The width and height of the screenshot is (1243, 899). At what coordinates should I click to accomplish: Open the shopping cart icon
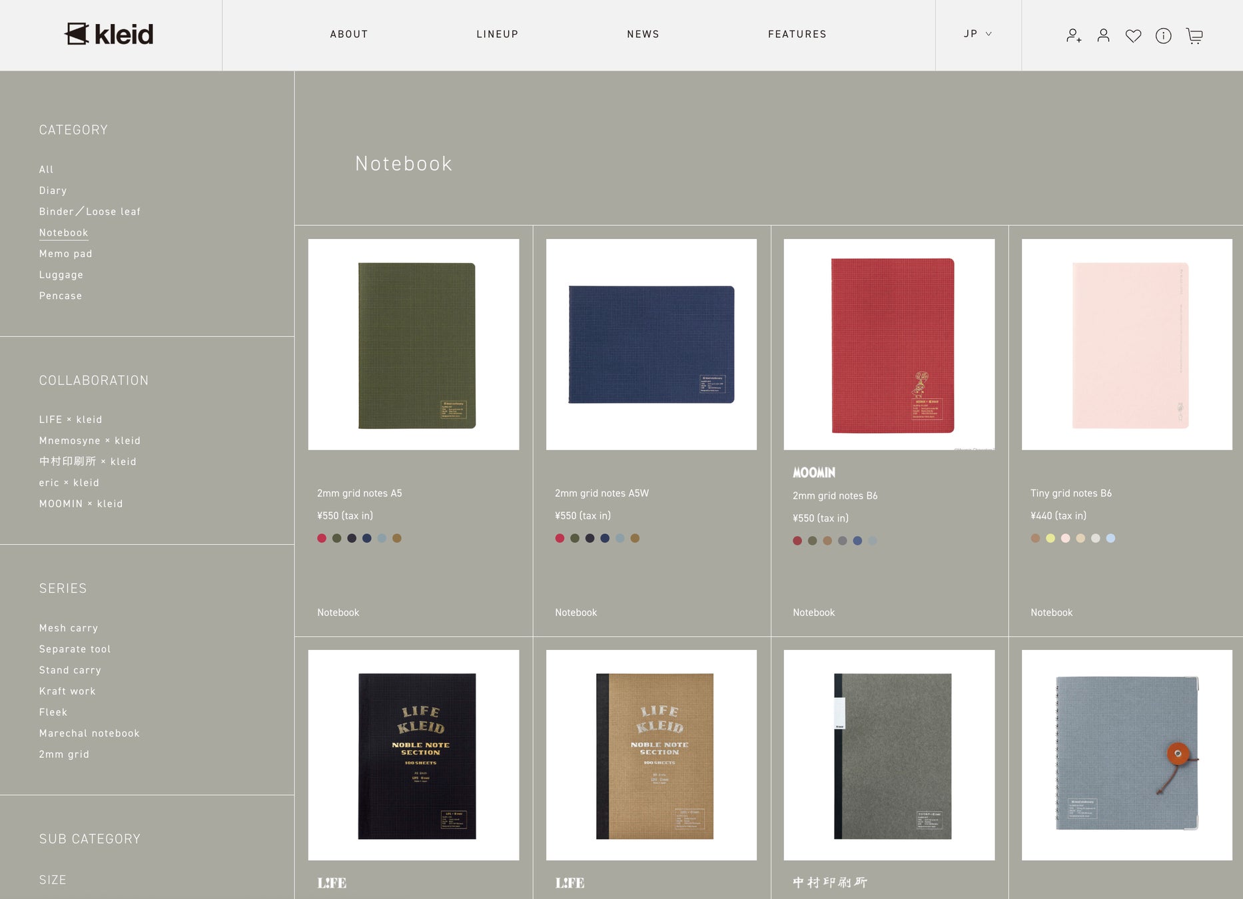coord(1194,36)
